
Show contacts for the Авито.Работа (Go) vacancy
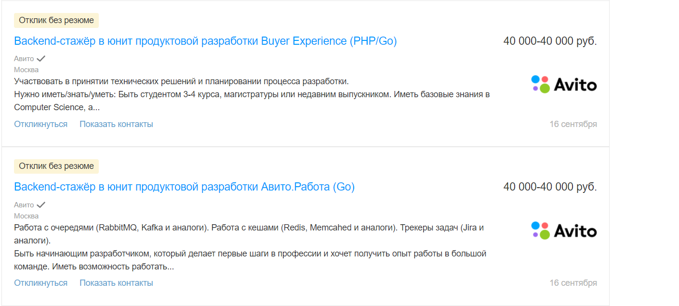116,283
